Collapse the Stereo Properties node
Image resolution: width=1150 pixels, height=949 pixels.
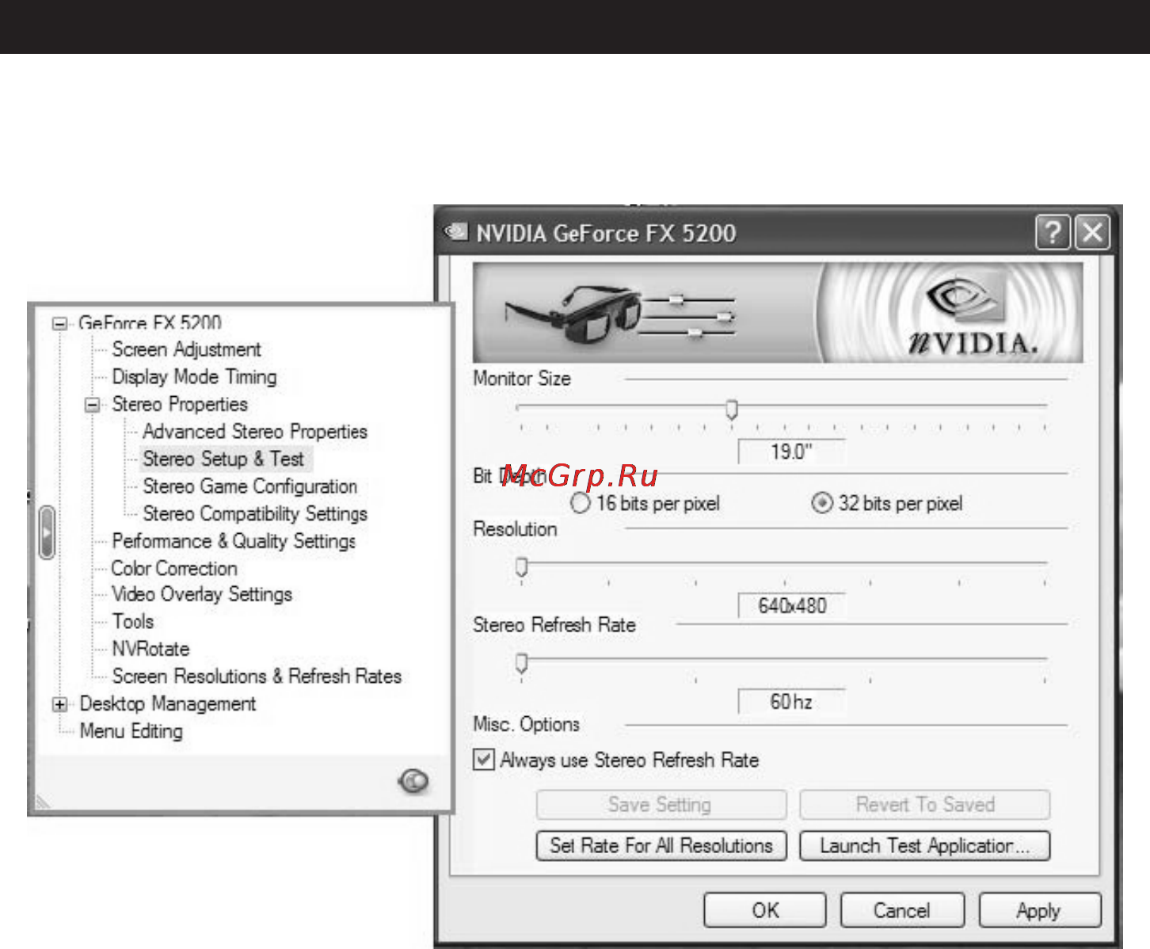point(93,405)
